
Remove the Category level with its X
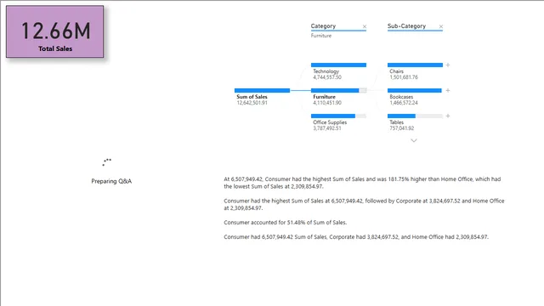[x=365, y=26]
